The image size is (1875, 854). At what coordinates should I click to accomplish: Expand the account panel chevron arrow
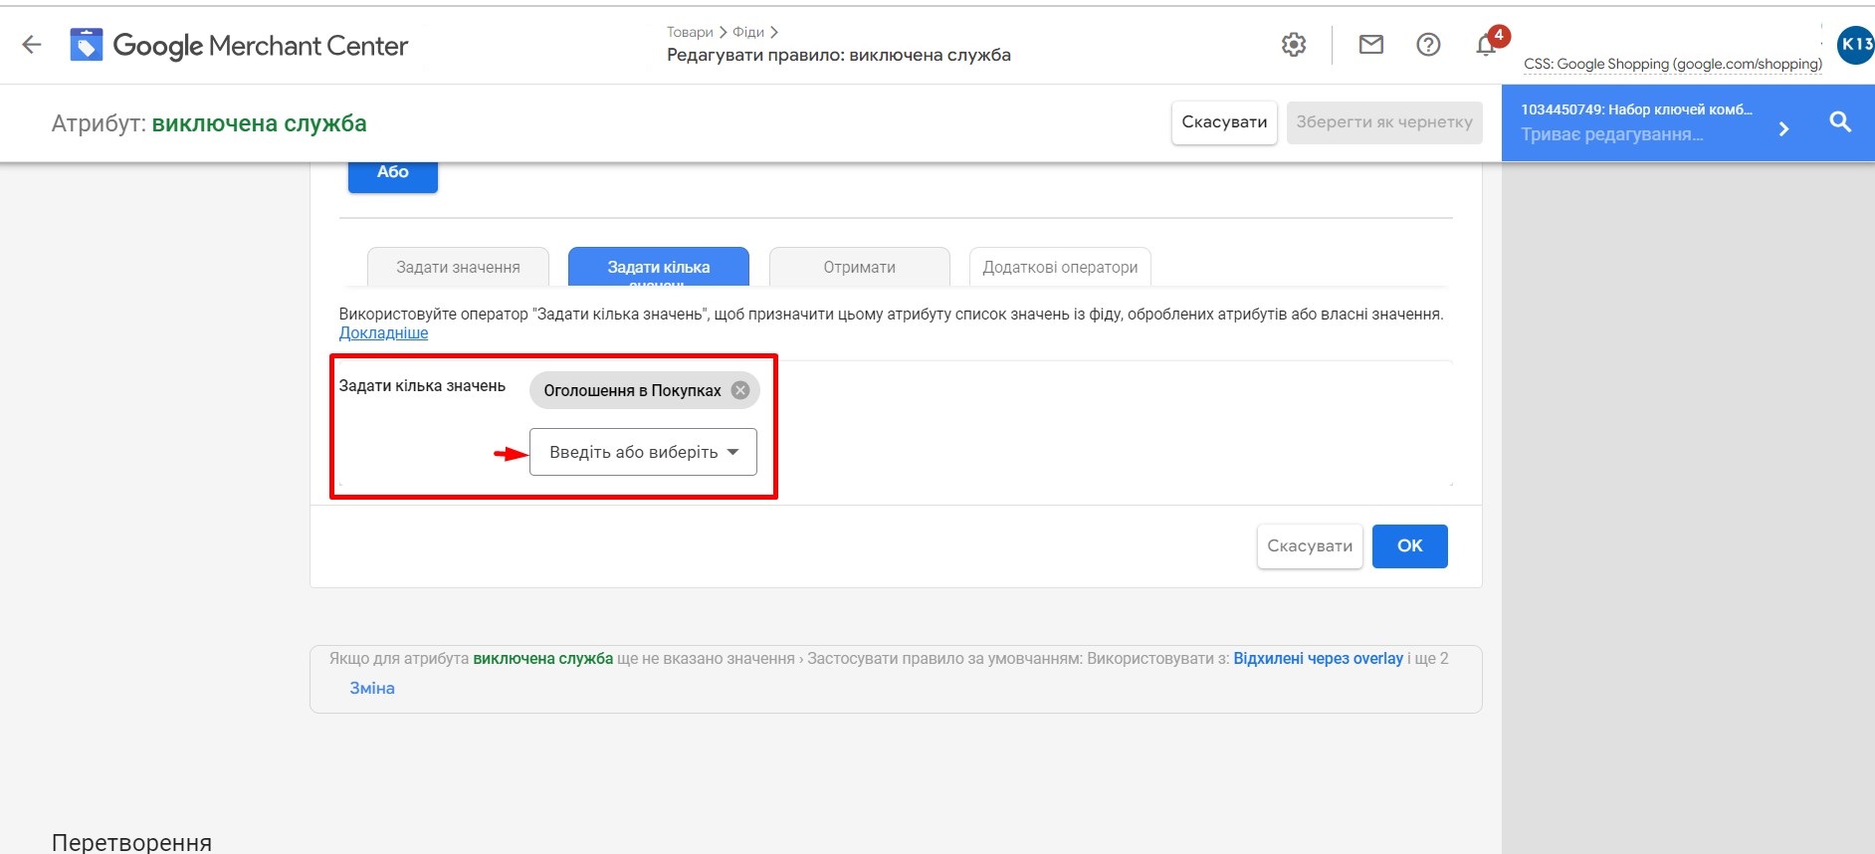pos(1783,128)
